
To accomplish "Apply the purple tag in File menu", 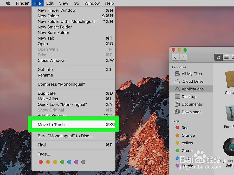I will click(x=76, y=162).
